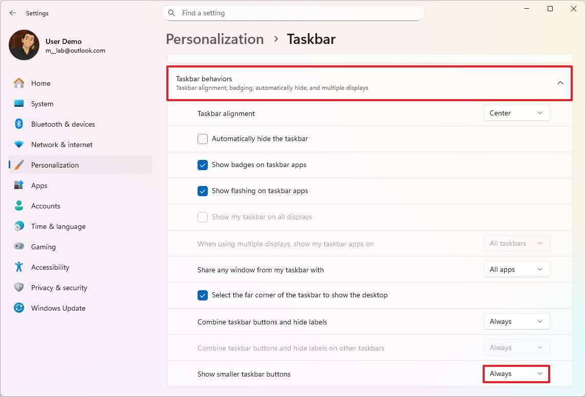Open the Taskbar alignment dropdown
This screenshot has width=586, height=397.
(516, 113)
